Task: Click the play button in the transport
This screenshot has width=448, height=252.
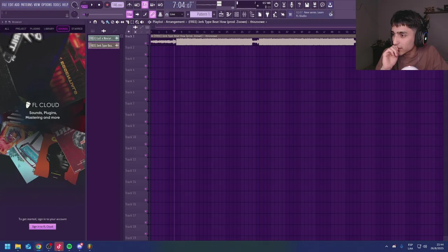Action: tap(92, 5)
